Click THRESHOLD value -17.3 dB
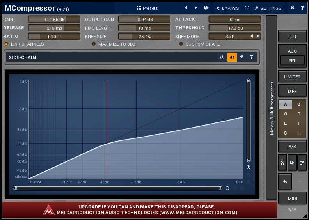Viewport: 309px width, 220px height. point(235,28)
